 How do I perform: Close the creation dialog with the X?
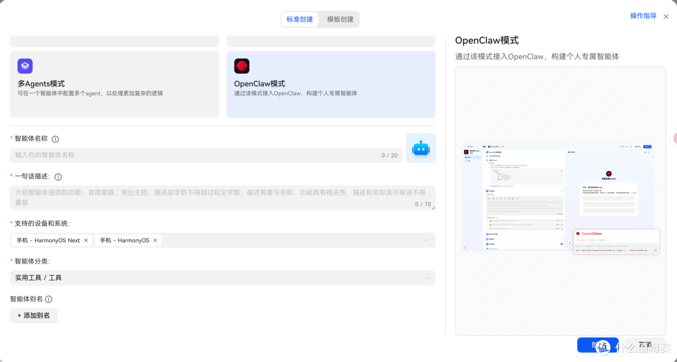[666, 17]
